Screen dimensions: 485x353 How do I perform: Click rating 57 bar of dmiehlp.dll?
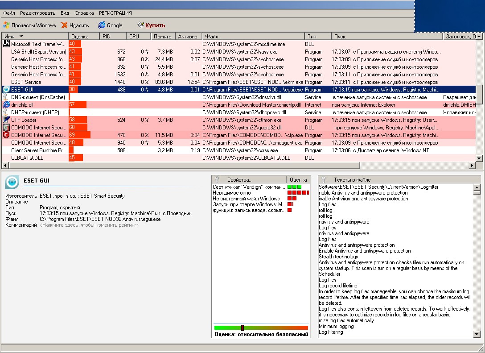(77, 105)
